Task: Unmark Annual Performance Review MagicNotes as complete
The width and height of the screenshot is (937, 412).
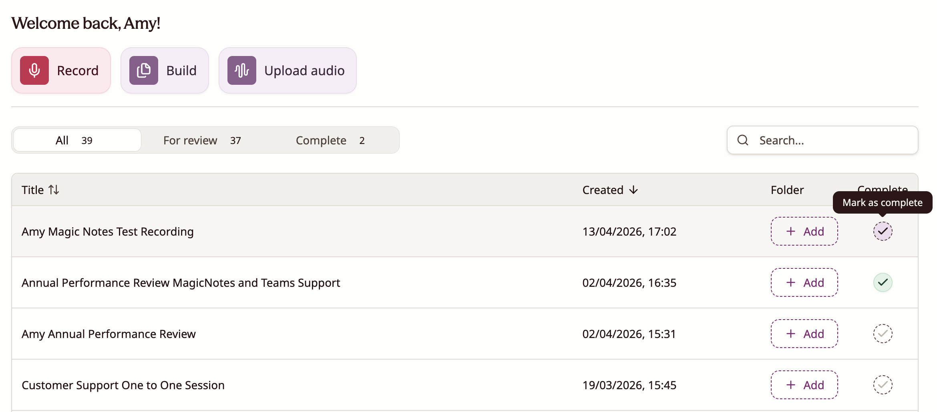Action: pyautogui.click(x=883, y=282)
